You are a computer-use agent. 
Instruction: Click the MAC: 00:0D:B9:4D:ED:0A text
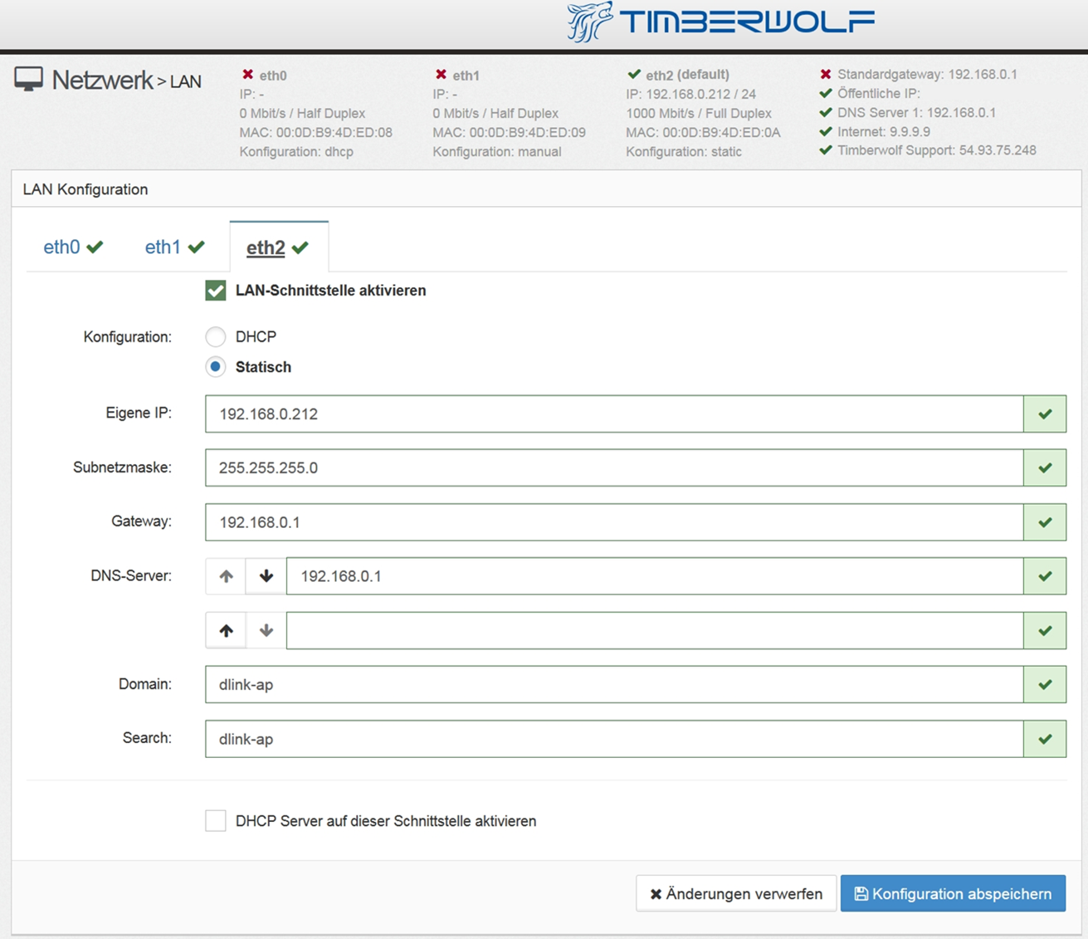(x=703, y=132)
